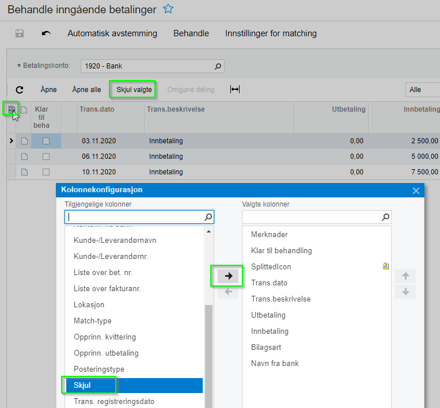The height and width of the screenshot is (408, 440).
Task: Click yellow lock icon beside SplittedIcon
Action: (x=386, y=266)
